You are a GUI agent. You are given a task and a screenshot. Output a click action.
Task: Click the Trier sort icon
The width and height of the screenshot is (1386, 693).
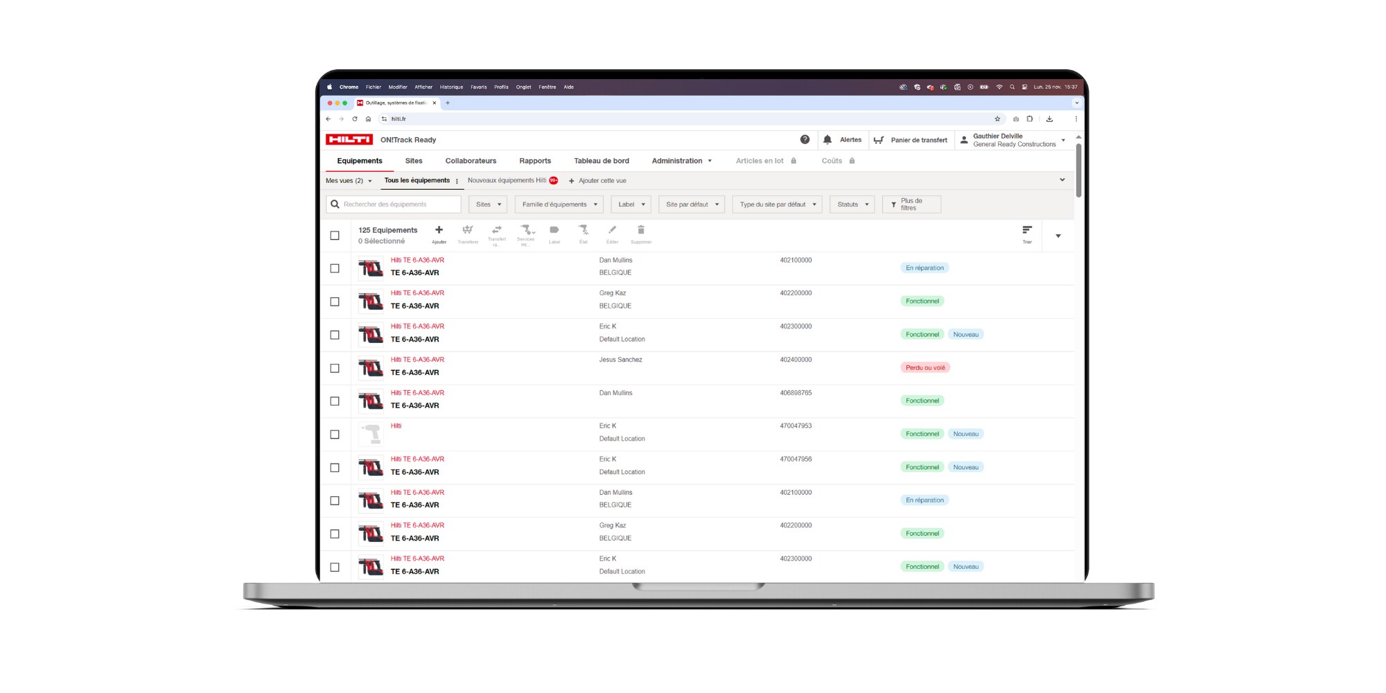[x=1027, y=231]
